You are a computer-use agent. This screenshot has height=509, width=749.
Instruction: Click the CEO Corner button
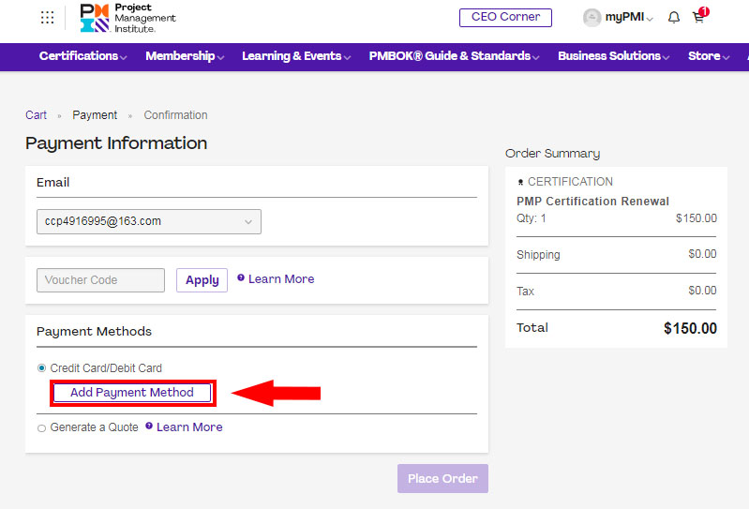pos(505,17)
